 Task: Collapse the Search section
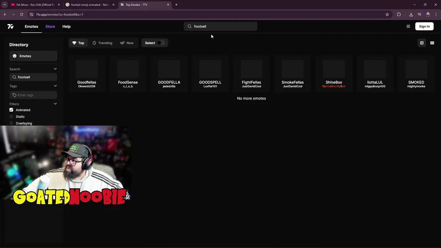55,69
